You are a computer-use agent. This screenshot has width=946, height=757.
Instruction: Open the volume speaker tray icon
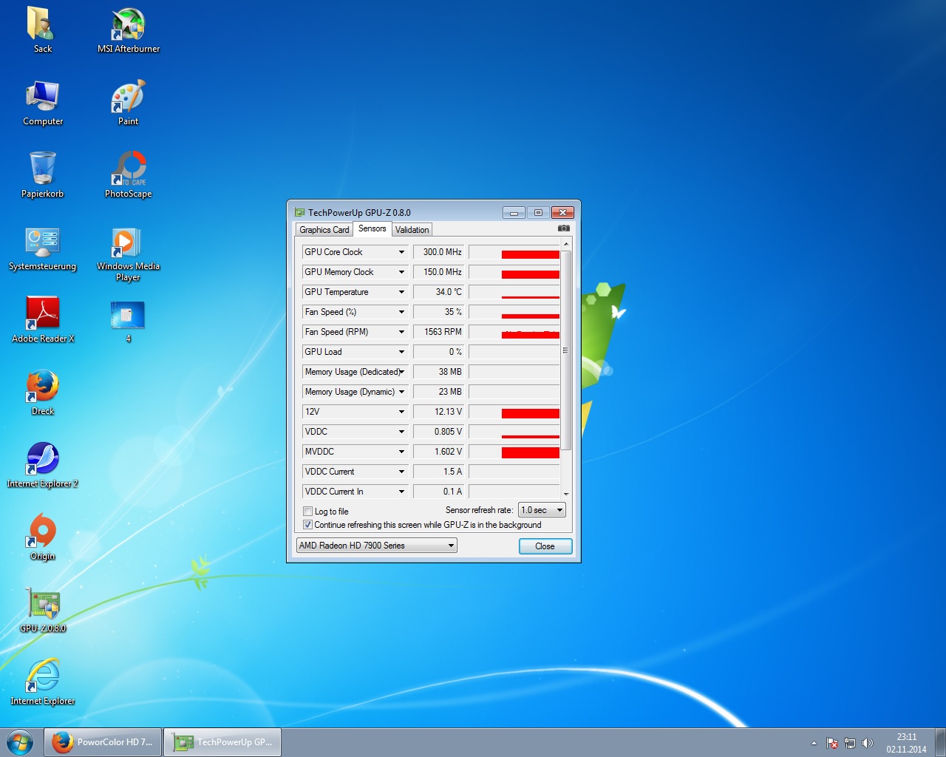tap(868, 743)
